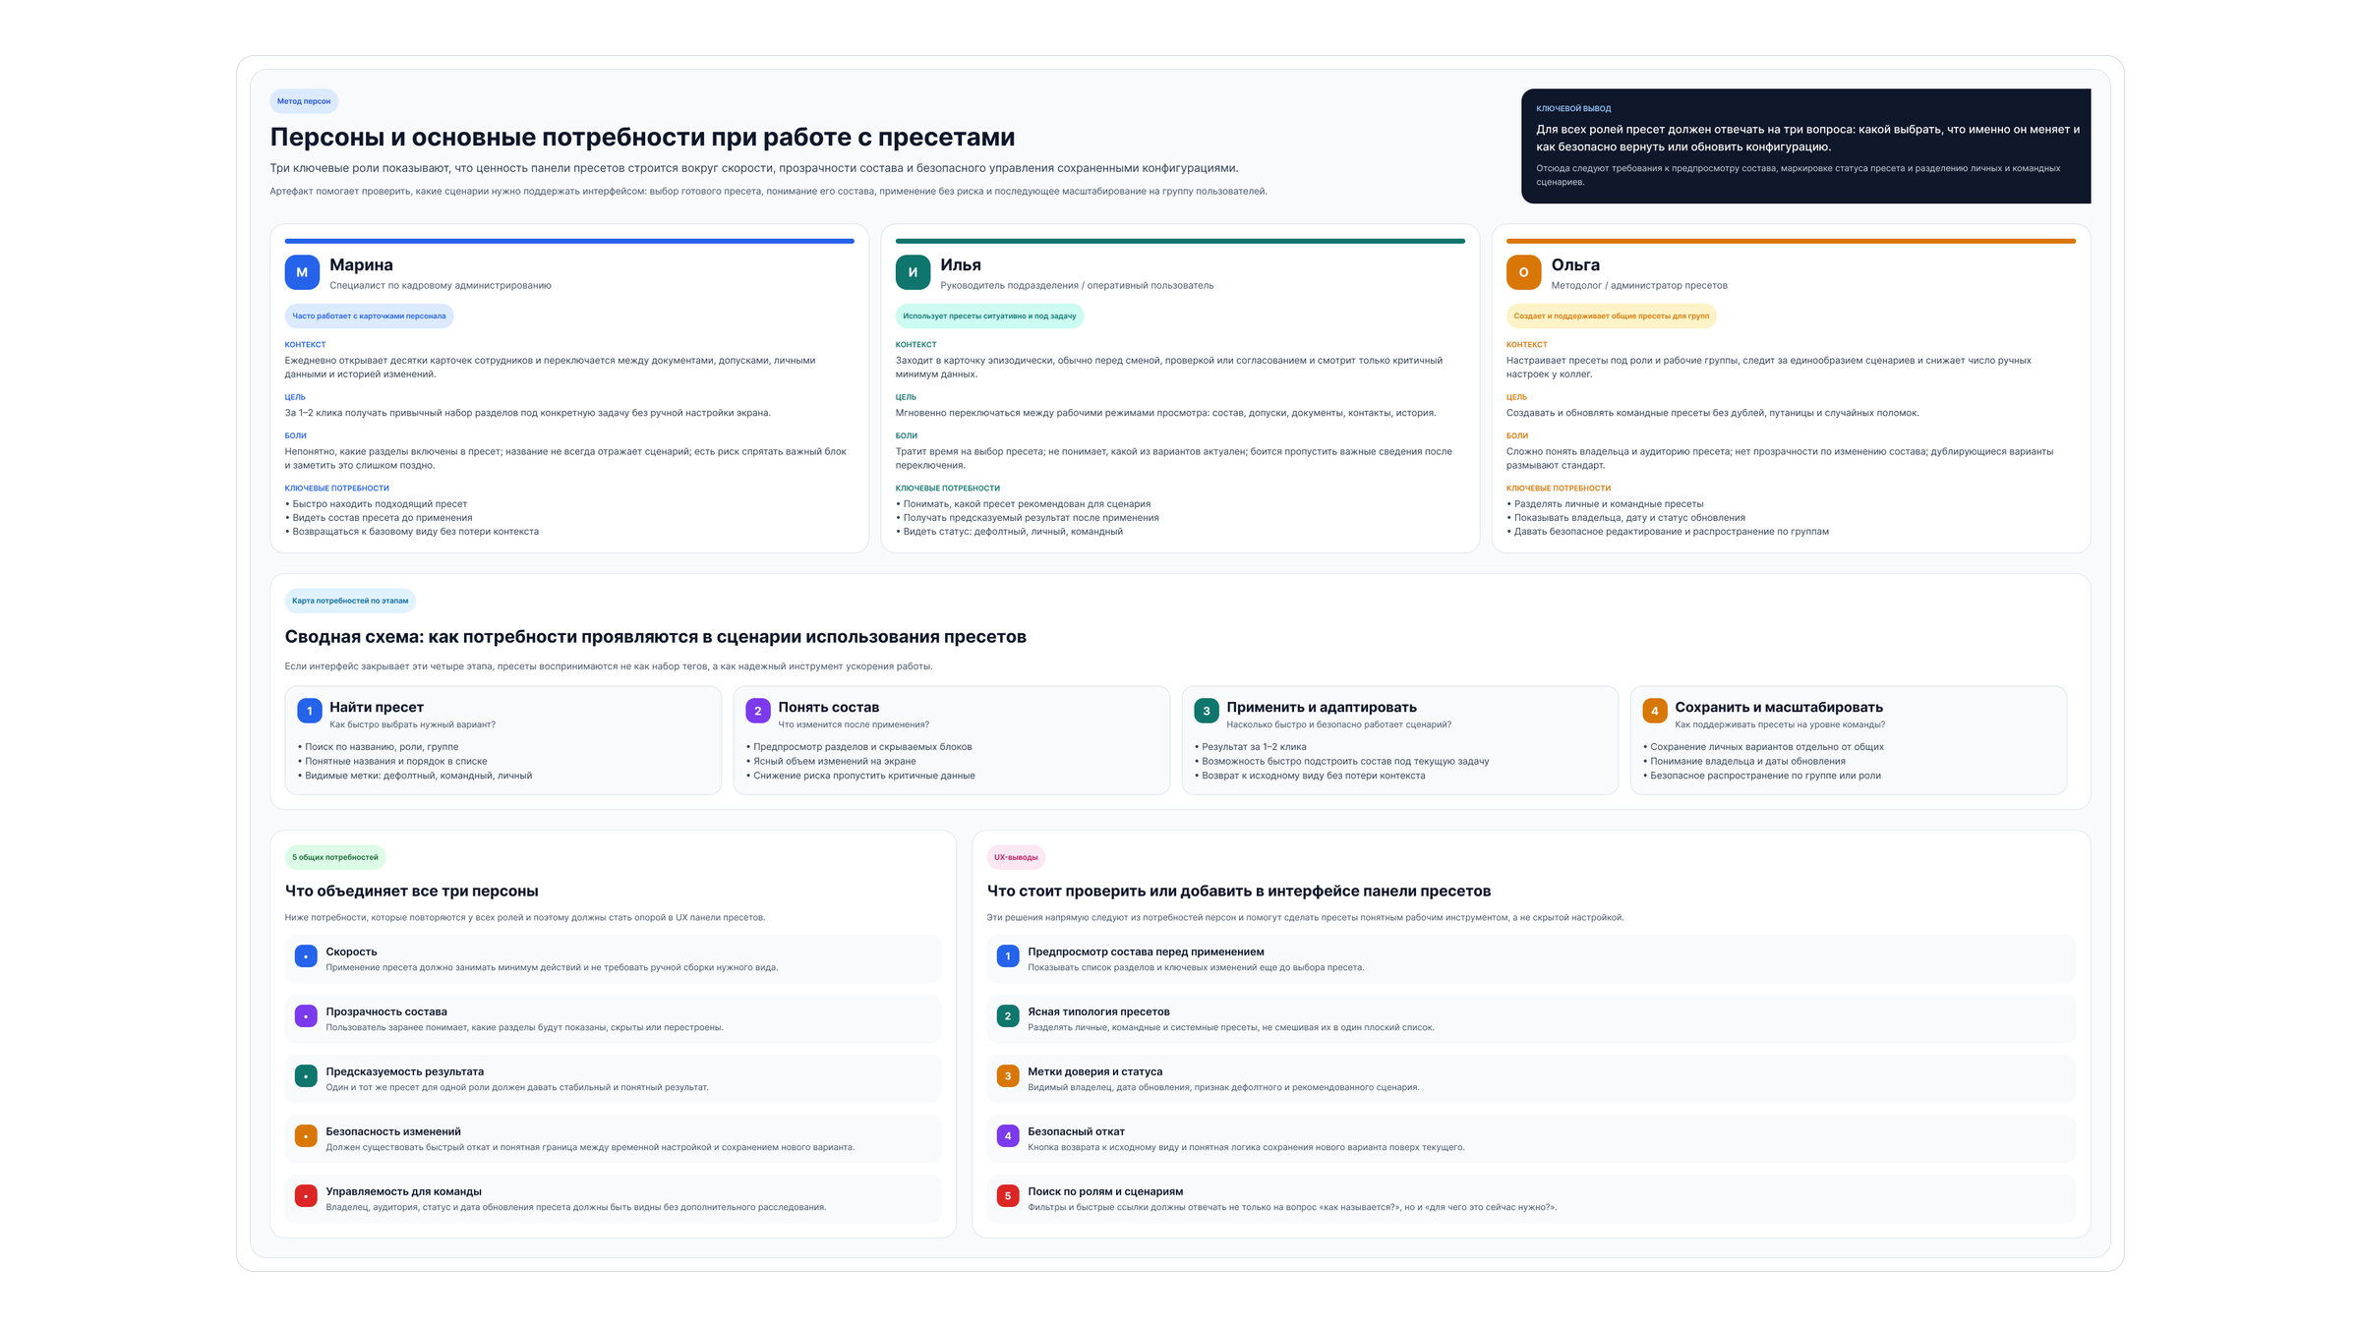
Task: Click the «Метод персон» tag
Action: pos(304,101)
